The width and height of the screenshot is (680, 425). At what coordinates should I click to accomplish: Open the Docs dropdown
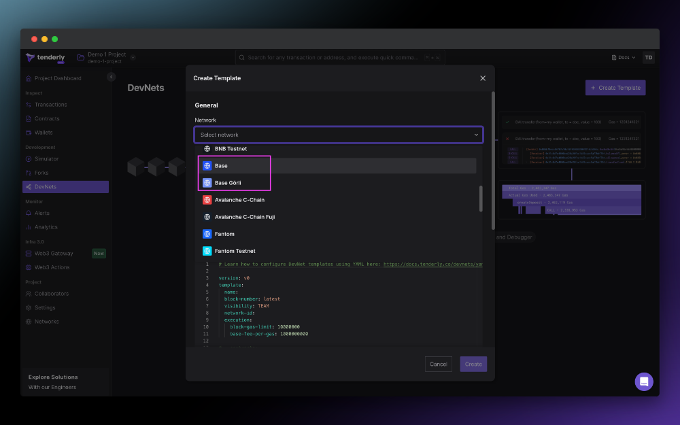pos(623,57)
